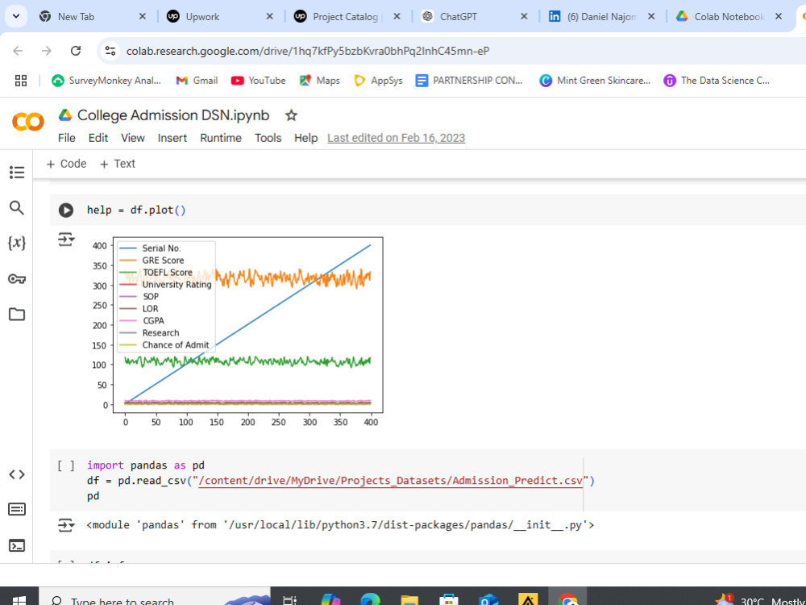
Task: Close the ChatGPT tab
Action: coord(524,16)
